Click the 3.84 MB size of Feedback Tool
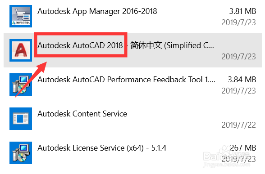Image resolution: width=265 pixels, height=174 pixels. click(242, 80)
